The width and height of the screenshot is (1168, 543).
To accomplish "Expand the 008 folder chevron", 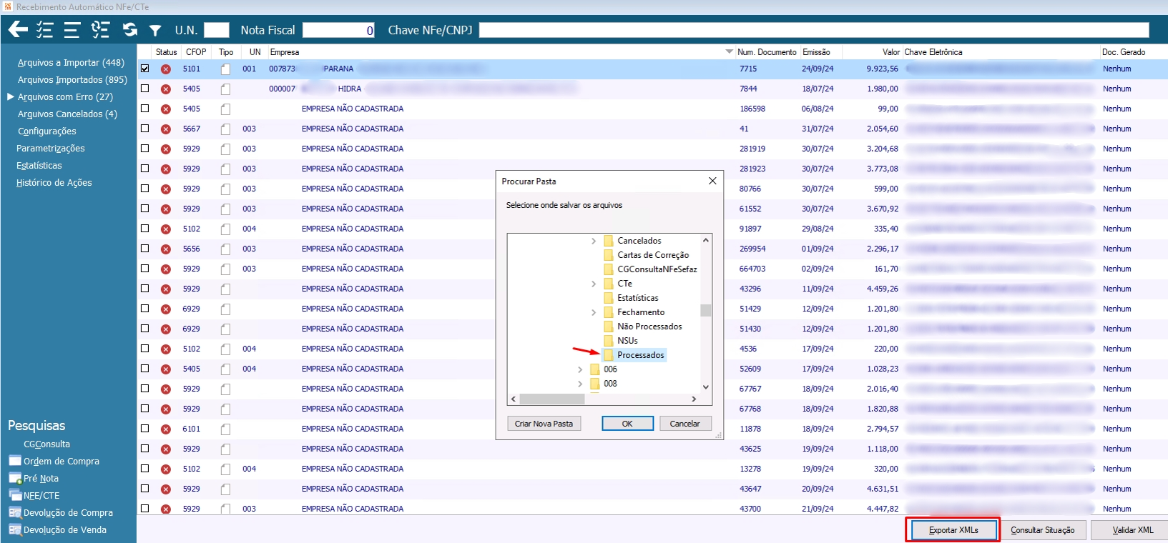I will point(580,384).
